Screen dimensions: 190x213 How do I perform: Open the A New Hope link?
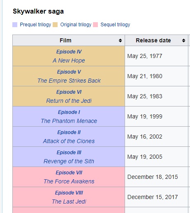[69, 60]
